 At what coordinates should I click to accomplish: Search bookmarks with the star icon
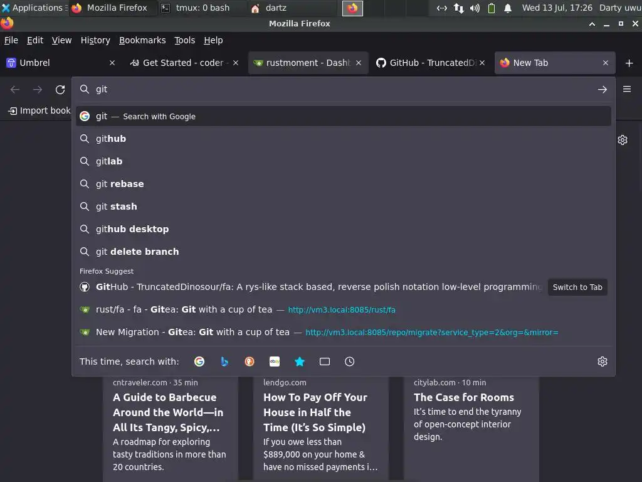pyautogui.click(x=300, y=361)
